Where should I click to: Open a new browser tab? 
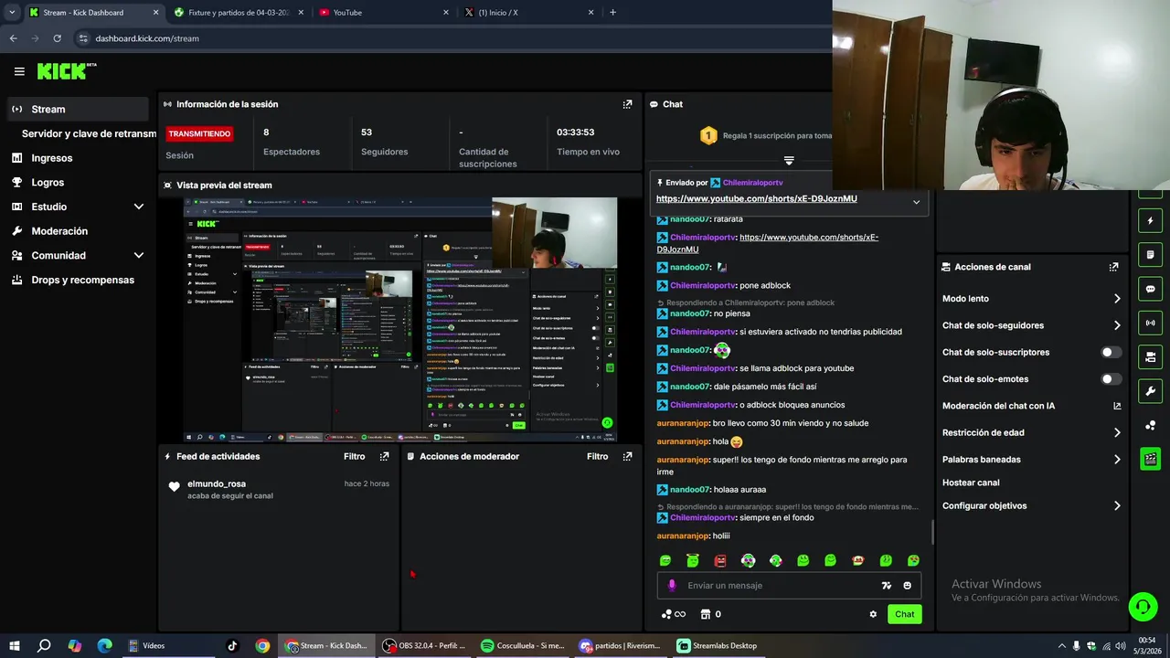pyautogui.click(x=612, y=12)
